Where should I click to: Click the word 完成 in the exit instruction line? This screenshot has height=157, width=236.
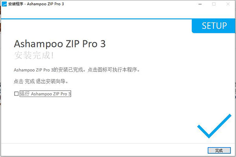[x=29, y=81]
